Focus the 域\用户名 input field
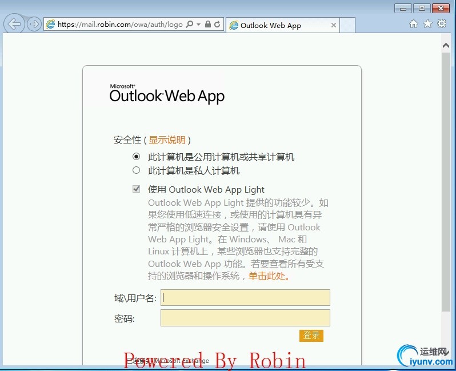This screenshot has width=456, height=371. [x=245, y=297]
